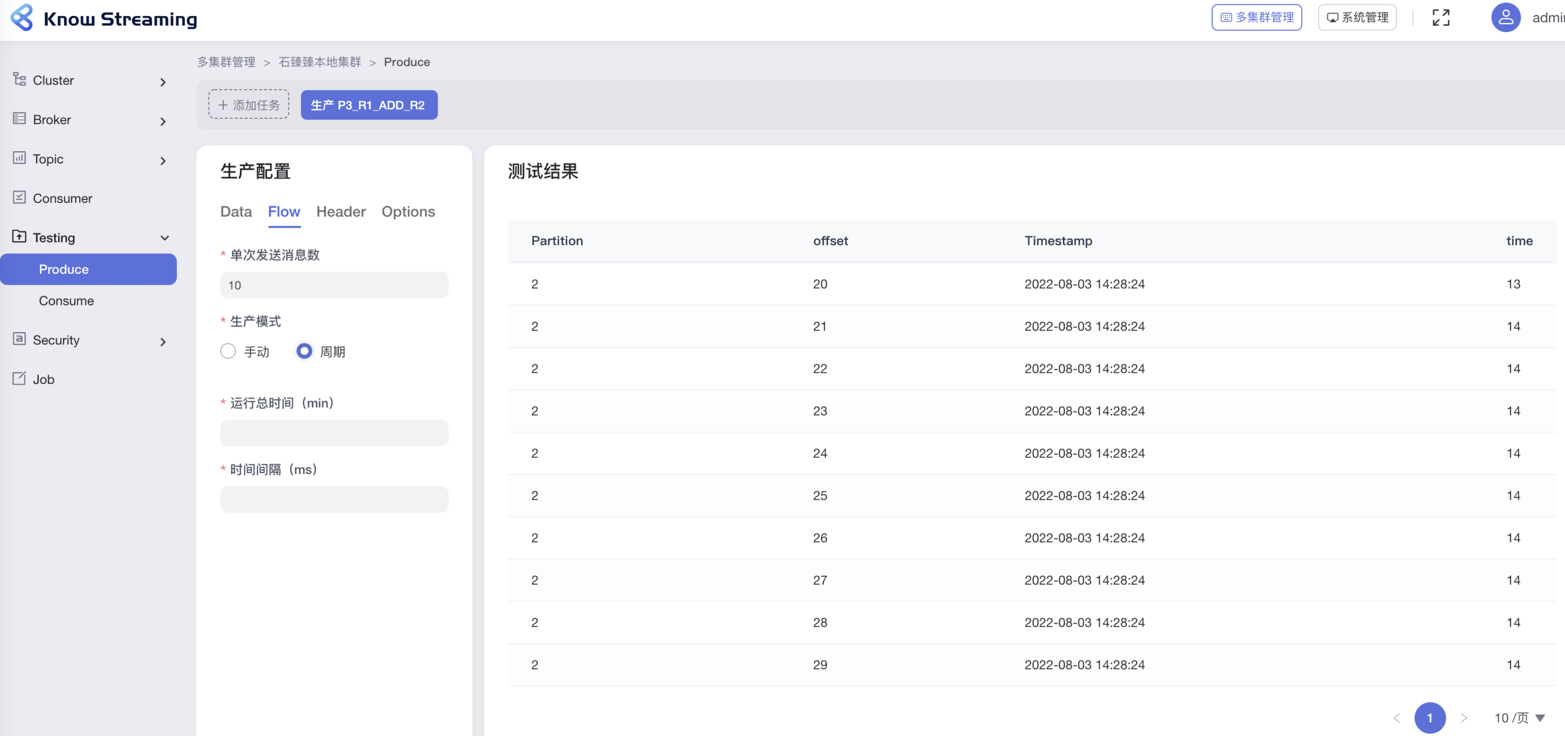
Task: Click the Broker sidebar icon
Action: coord(19,119)
